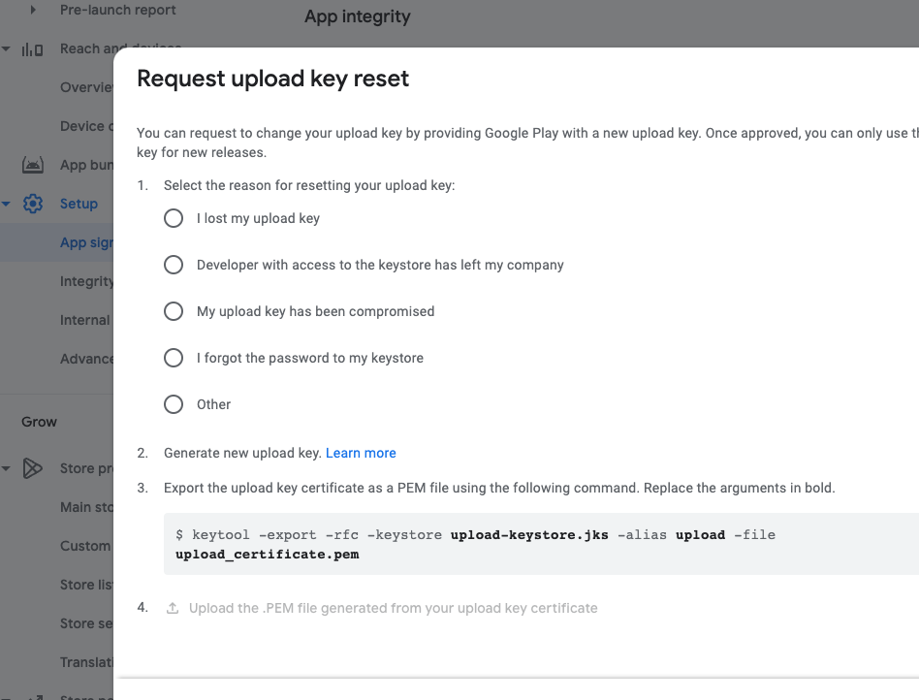Pick the 'Other' reason option
The height and width of the screenshot is (700, 919).
point(173,403)
